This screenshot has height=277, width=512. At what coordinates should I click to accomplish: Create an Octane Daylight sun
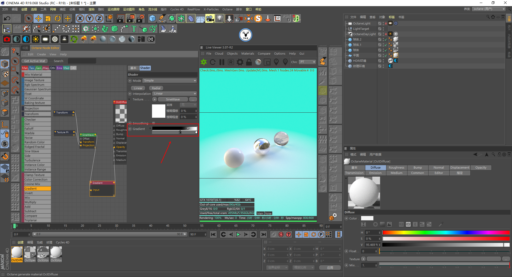(x=35, y=39)
